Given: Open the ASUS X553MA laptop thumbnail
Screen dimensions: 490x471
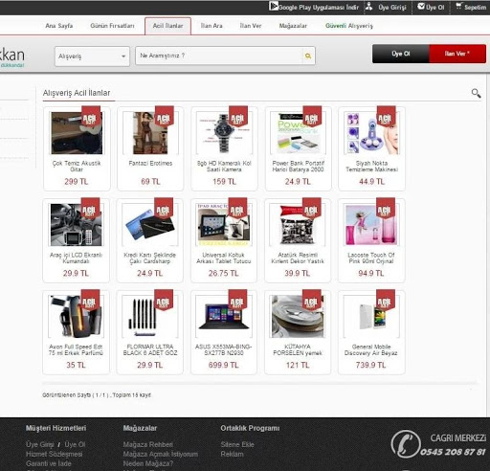Looking at the screenshot, I should tap(224, 317).
